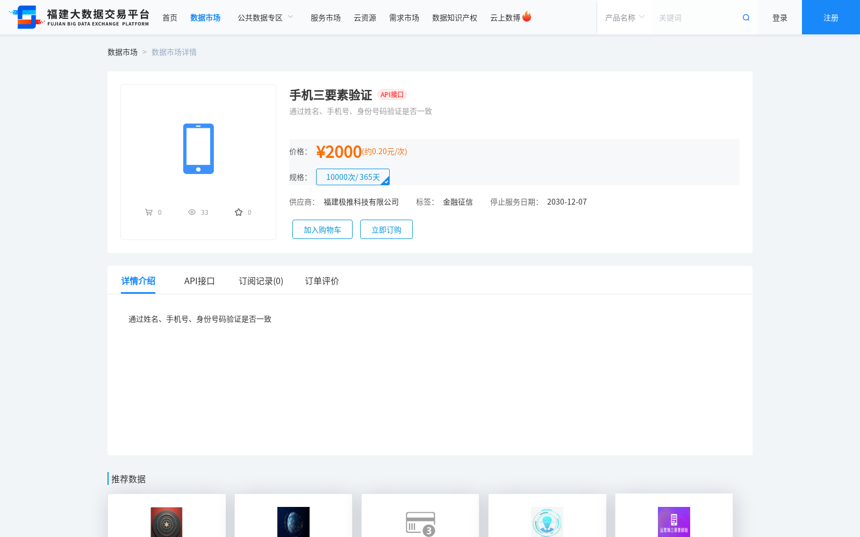Open the recommended item with globe thumbnail

tap(293, 521)
